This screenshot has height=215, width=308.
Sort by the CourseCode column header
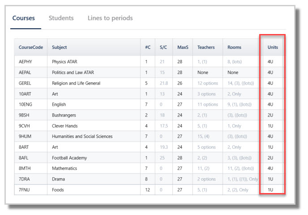click(31, 47)
